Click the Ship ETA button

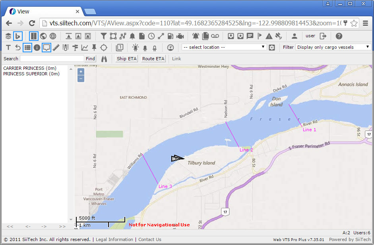[127, 59]
